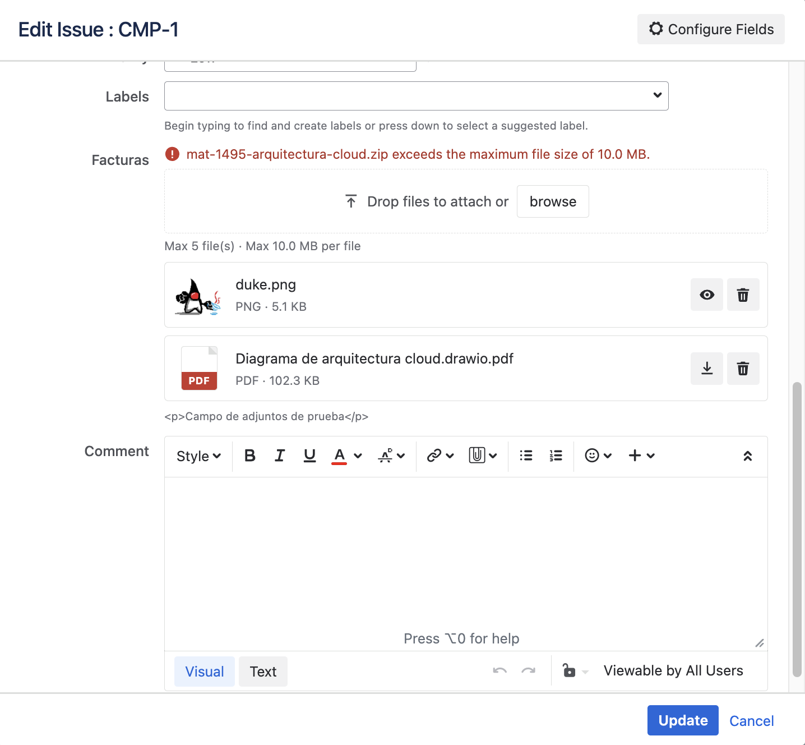Delete the Diagrama de arquitectura PDF attachment
This screenshot has width=805, height=745.
743,369
